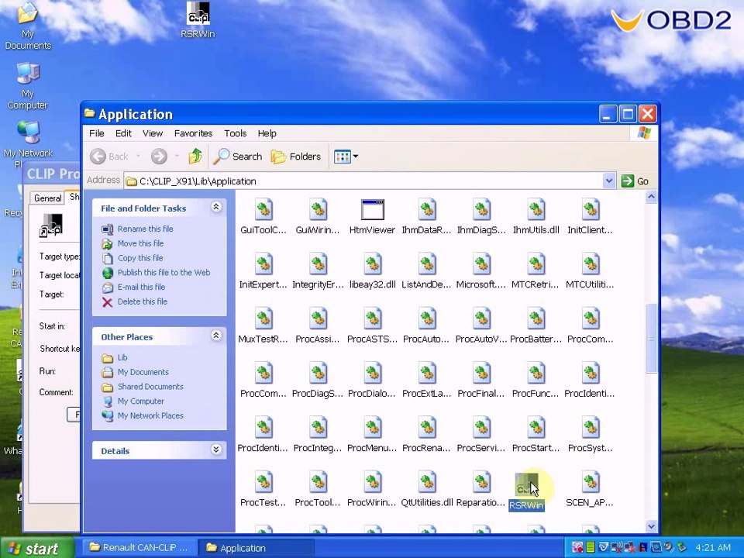
Task: Collapse the File and Folder Tasks panel
Action: 216,207
